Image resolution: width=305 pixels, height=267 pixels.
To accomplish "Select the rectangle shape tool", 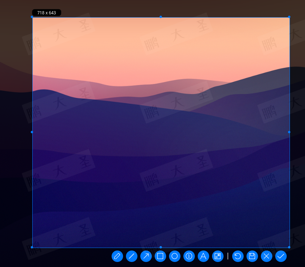I will pos(160,256).
